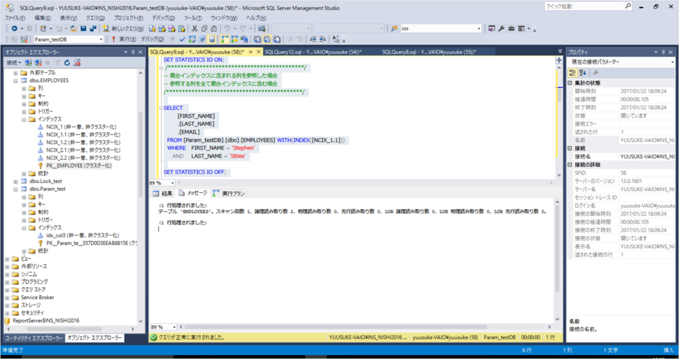The height and width of the screenshot is (359, 679).
Task: Open the 'ios' find combo box
Action: [x=479, y=29]
